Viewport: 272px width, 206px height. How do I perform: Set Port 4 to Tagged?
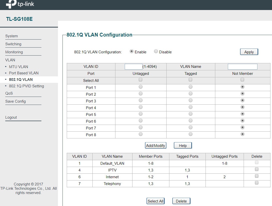pyautogui.click(x=191, y=107)
